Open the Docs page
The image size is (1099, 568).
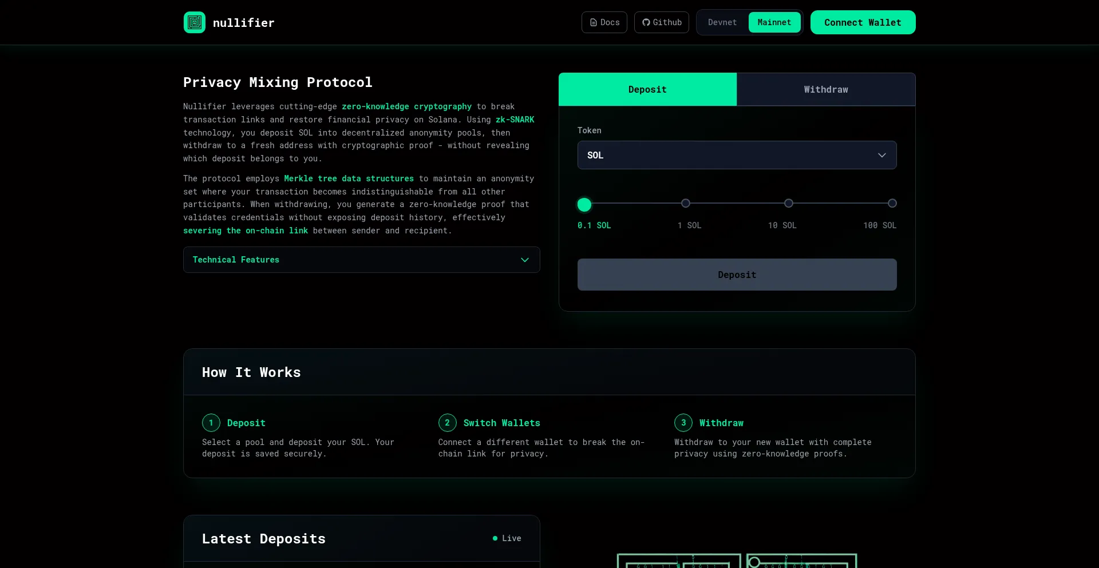pos(604,23)
